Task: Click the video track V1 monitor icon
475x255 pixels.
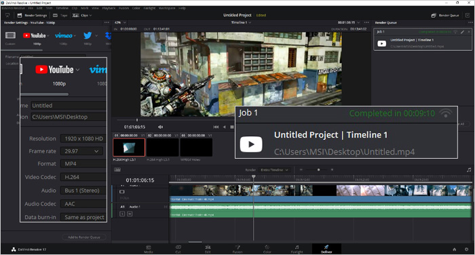Action: 121,192
